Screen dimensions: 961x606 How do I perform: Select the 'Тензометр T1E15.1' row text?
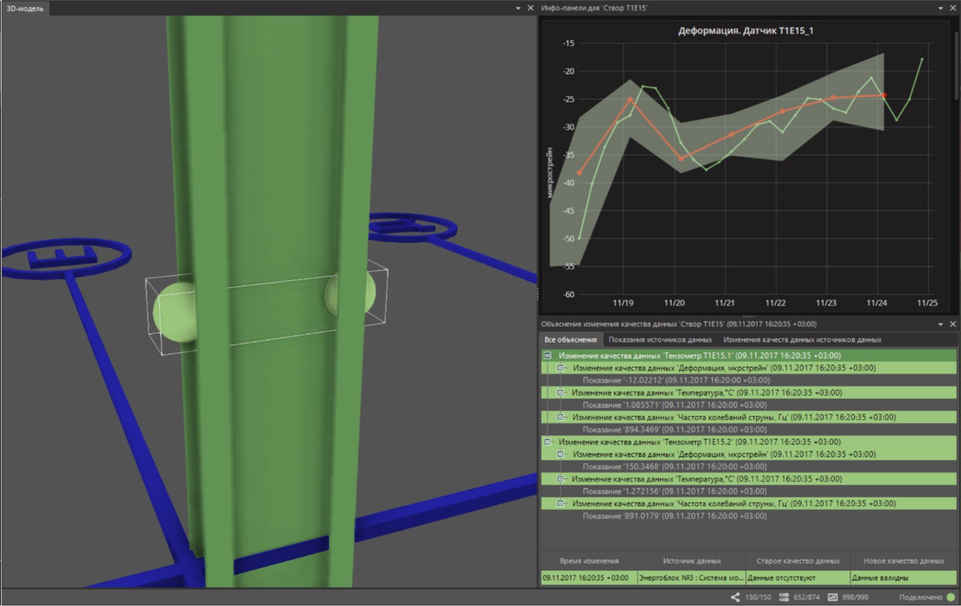tap(700, 356)
